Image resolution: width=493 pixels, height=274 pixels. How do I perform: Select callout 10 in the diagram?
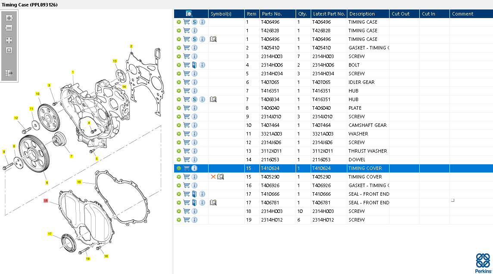pos(37,94)
